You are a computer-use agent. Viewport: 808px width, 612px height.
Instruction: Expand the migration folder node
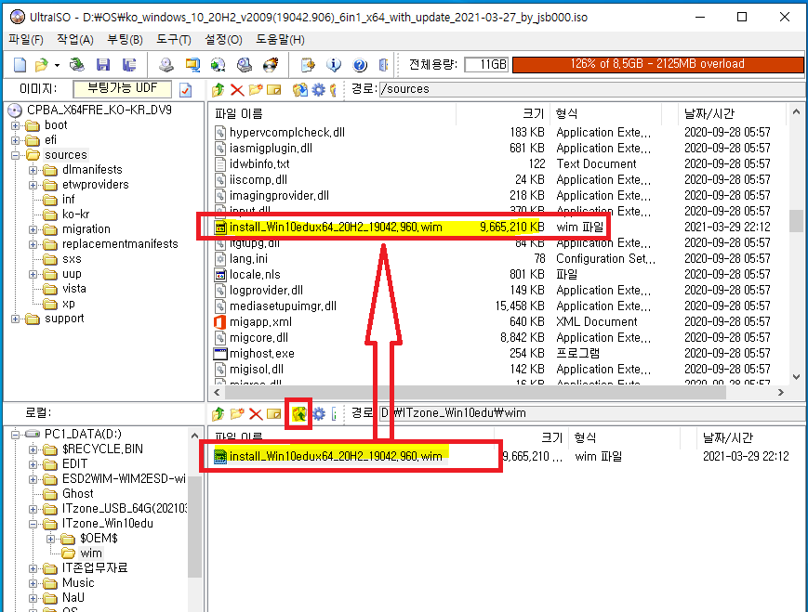(33, 229)
